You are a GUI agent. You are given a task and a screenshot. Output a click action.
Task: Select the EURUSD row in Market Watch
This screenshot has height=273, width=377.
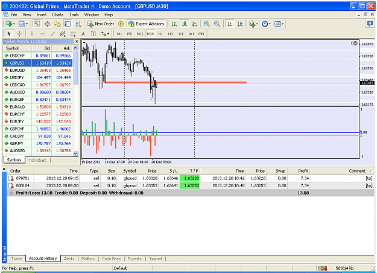(x=38, y=70)
